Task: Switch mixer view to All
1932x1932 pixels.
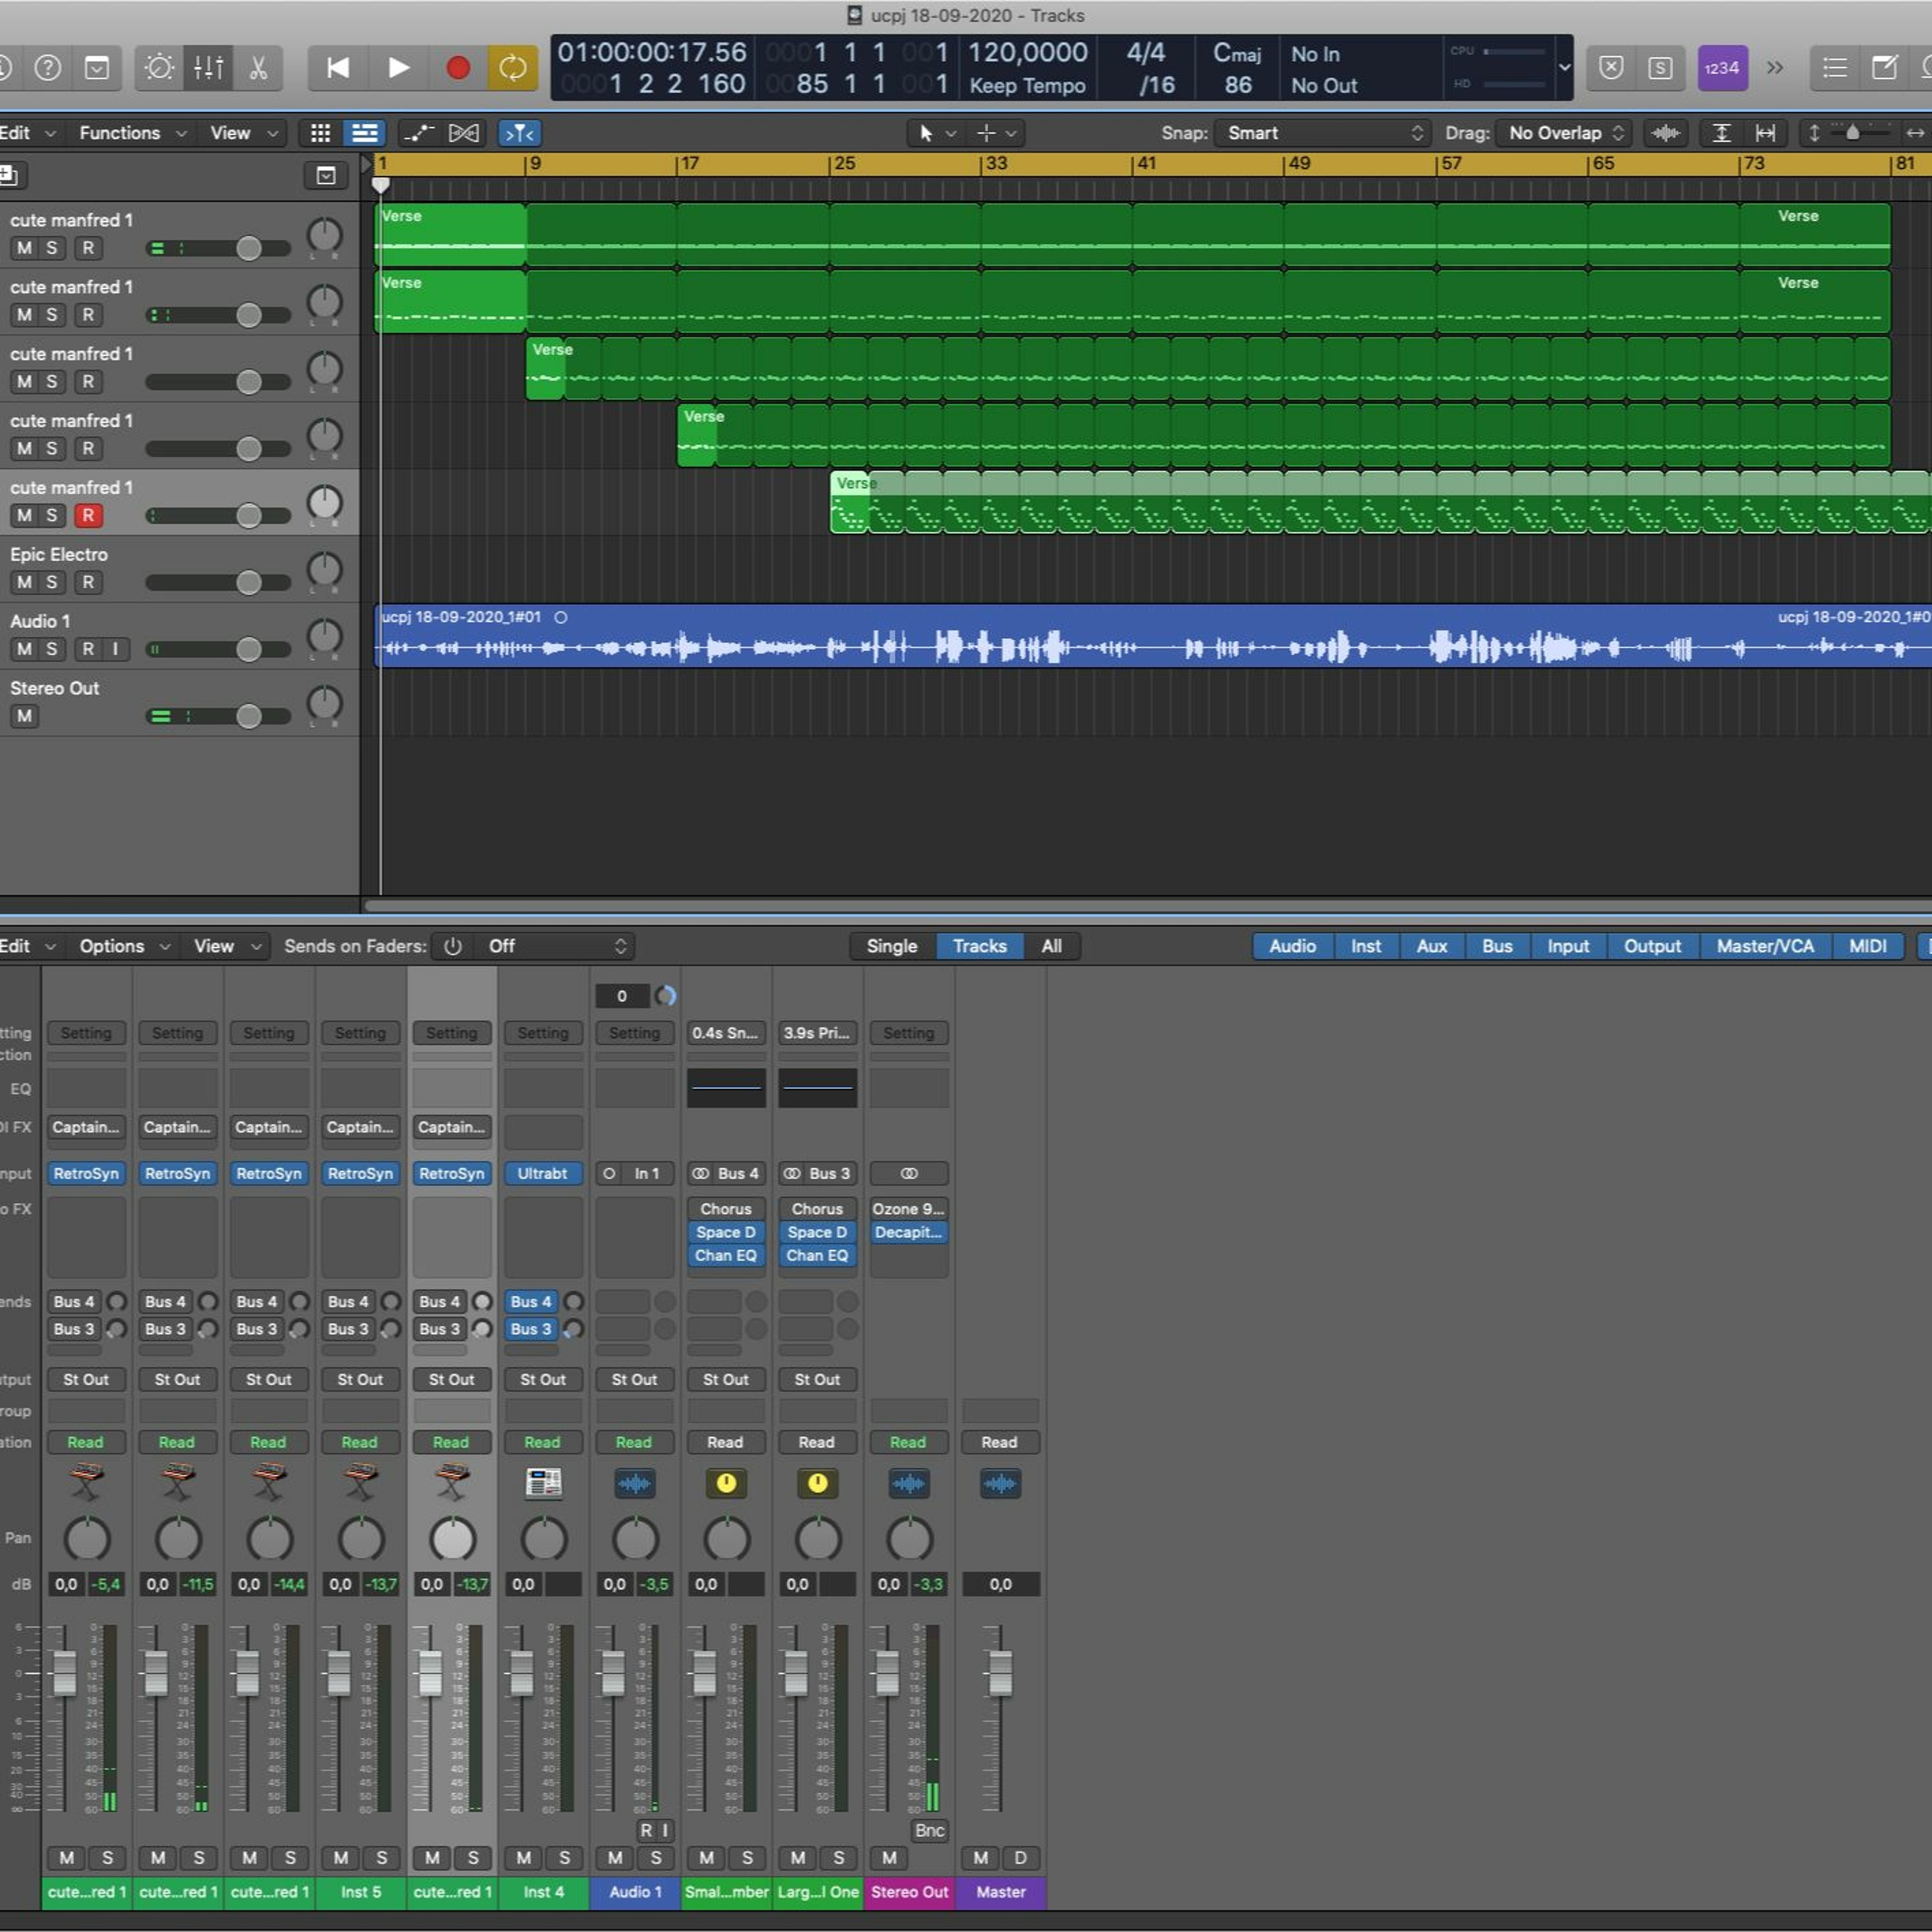Action: point(1051,946)
